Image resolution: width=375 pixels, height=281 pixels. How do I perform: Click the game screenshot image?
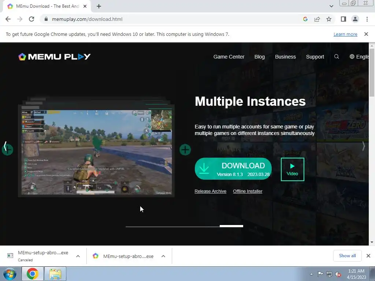click(x=96, y=152)
